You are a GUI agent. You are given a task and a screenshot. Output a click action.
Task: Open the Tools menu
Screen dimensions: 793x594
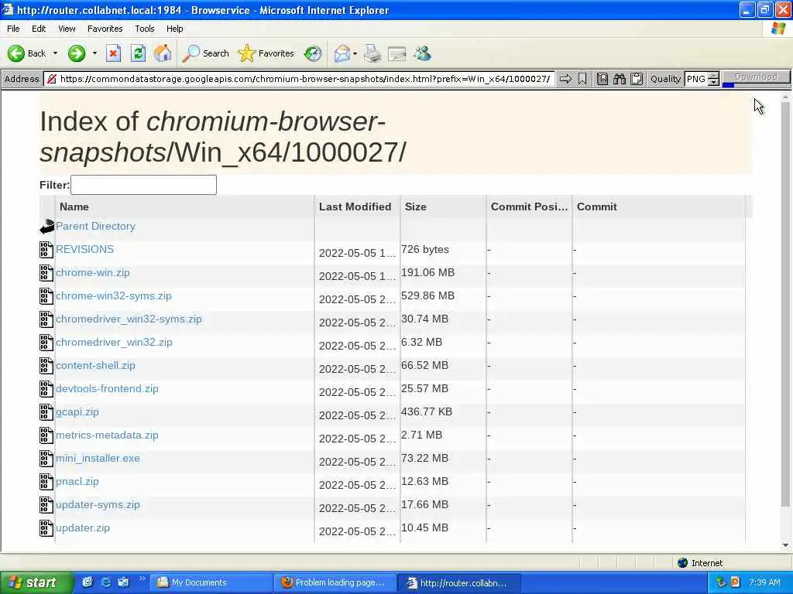[x=144, y=29]
